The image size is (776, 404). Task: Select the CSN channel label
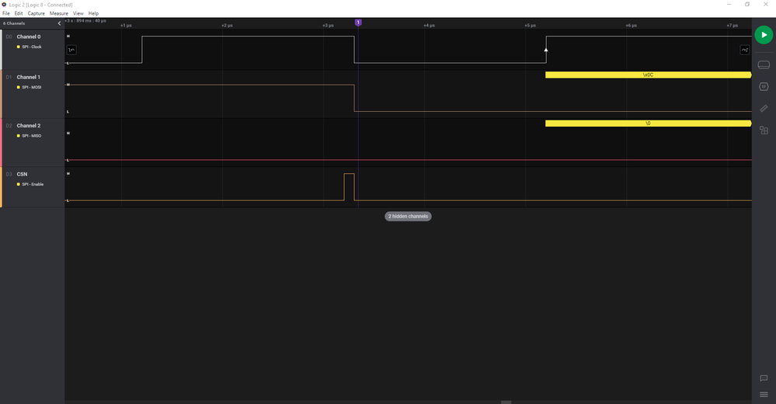click(23, 174)
